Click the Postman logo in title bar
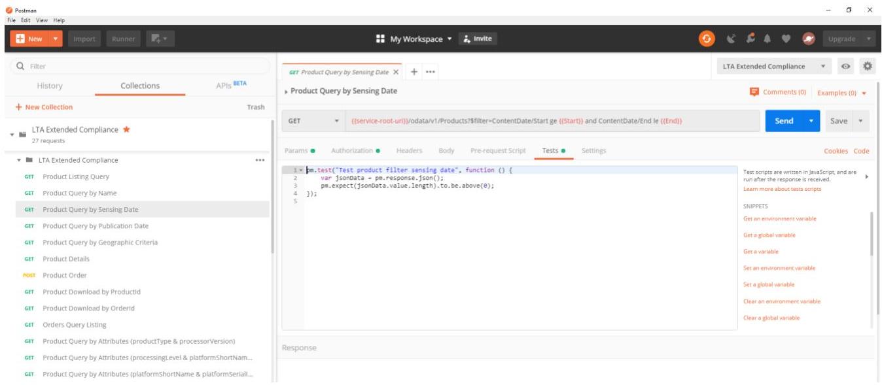Image resolution: width=882 pixels, height=385 pixels. pyautogui.click(x=9, y=10)
